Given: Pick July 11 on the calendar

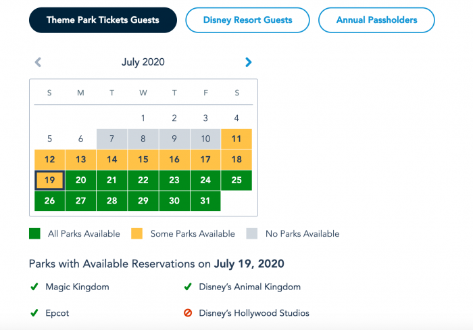Looking at the screenshot, I should click(236, 139).
